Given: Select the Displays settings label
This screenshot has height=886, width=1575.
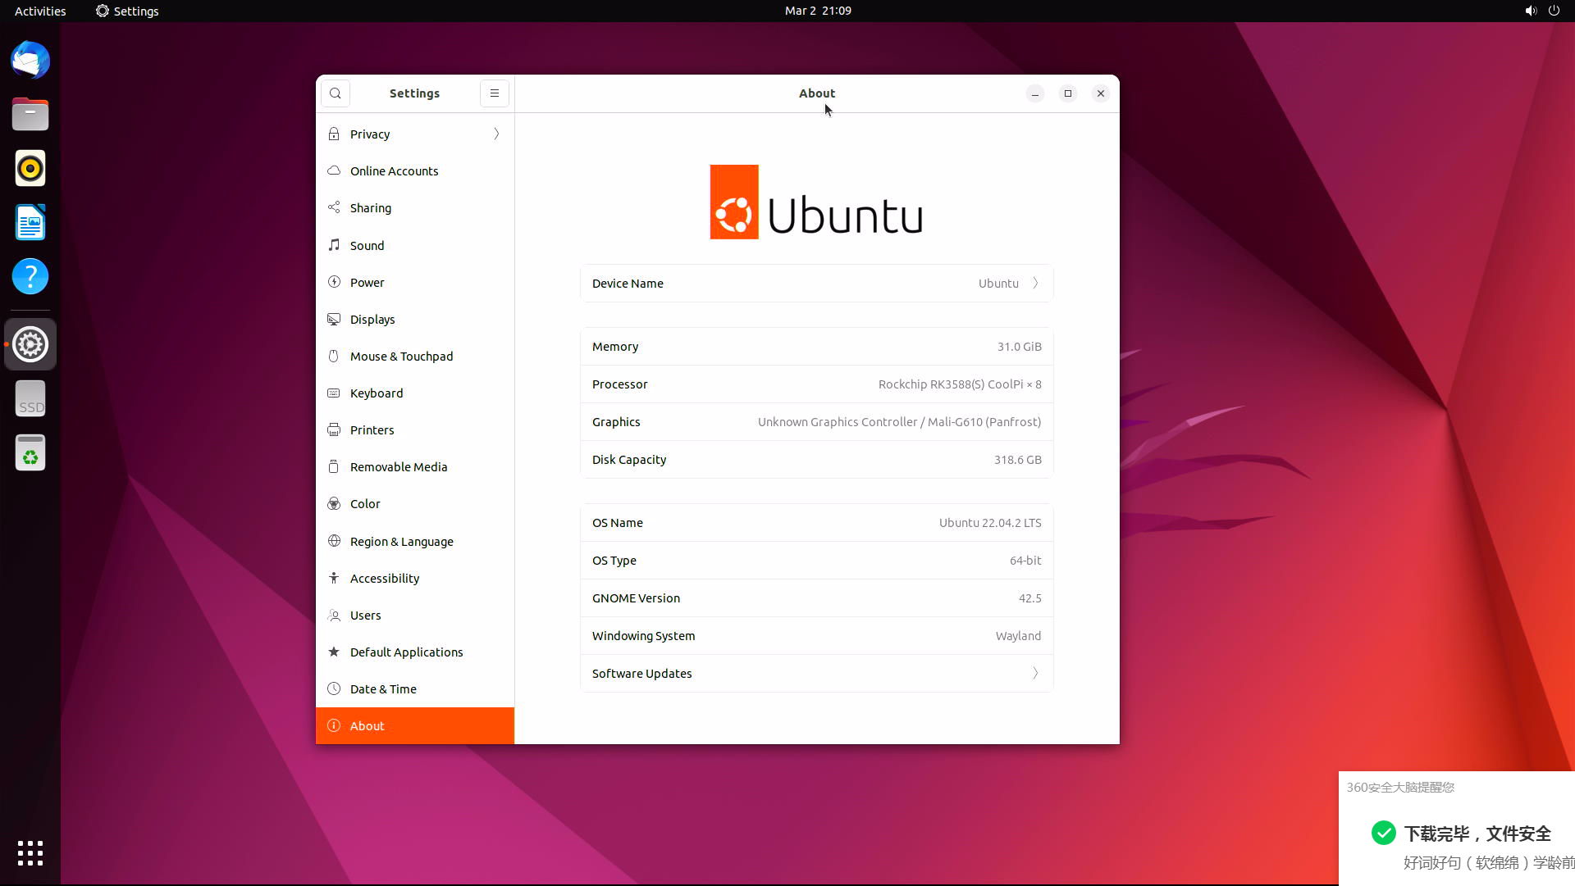Looking at the screenshot, I should pos(372,320).
